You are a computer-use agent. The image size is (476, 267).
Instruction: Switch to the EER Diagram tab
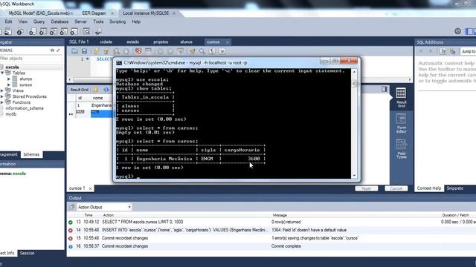(x=94, y=13)
